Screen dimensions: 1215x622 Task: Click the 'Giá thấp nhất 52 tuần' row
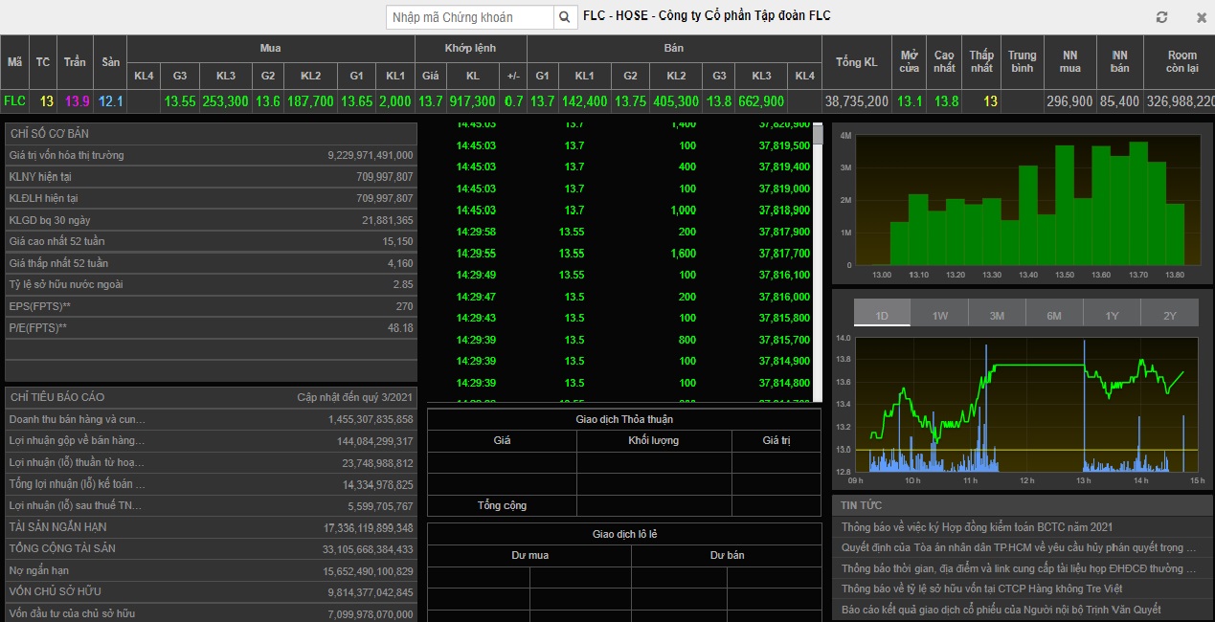pyautogui.click(x=212, y=262)
